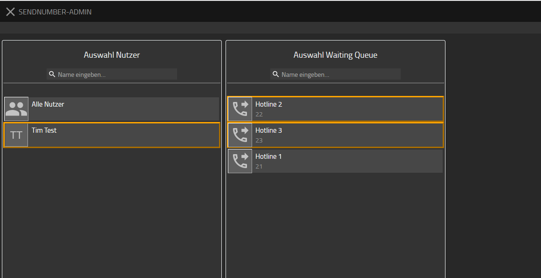Click the Auswahl Waiting Queue panel heading
This screenshot has height=278, width=541.
[x=336, y=55]
